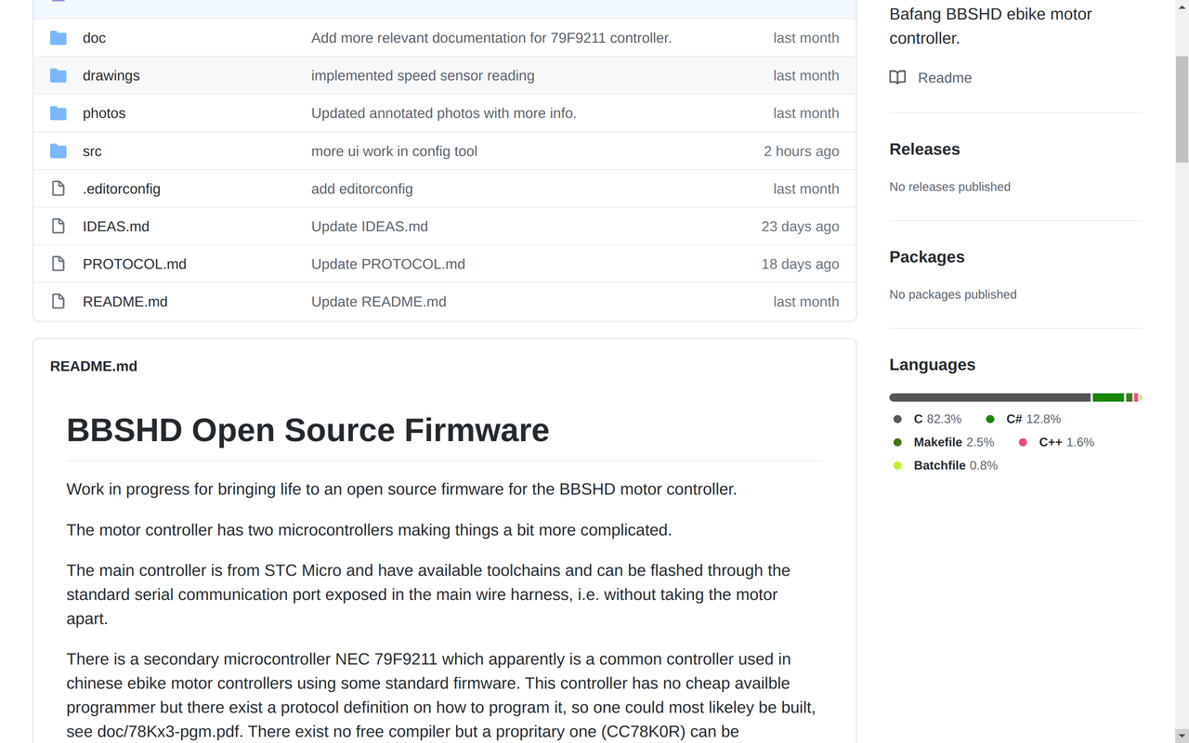1189x743 pixels.
Task: Click the file icon beside IDEAS.md
Action: [58, 226]
